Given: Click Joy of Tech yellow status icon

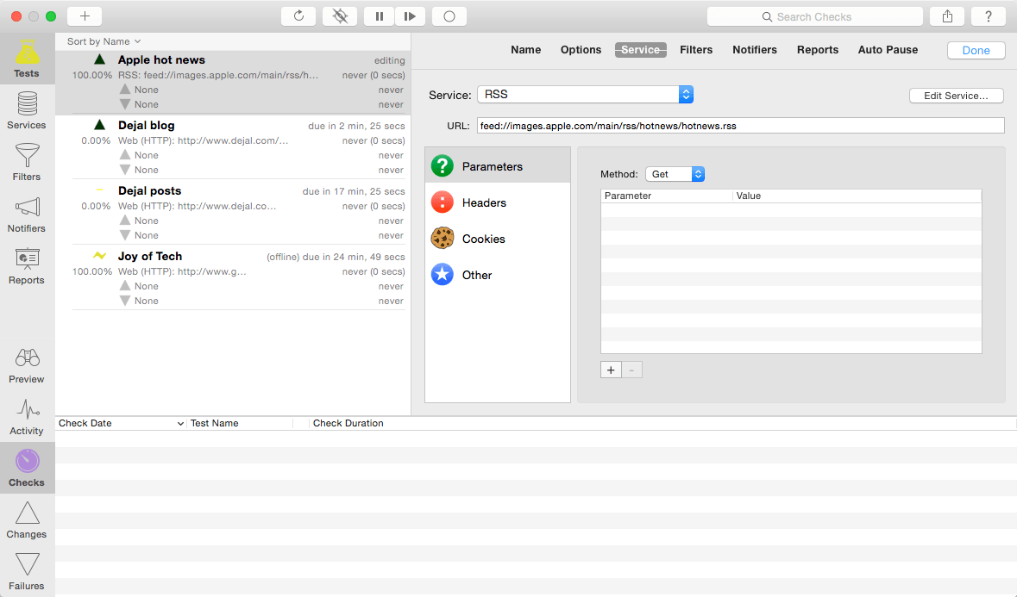Looking at the screenshot, I should pos(99,256).
